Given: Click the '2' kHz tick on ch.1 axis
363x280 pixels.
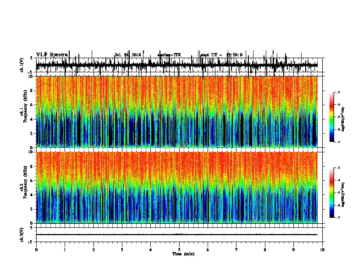Looking at the screenshot, I should [32, 133].
